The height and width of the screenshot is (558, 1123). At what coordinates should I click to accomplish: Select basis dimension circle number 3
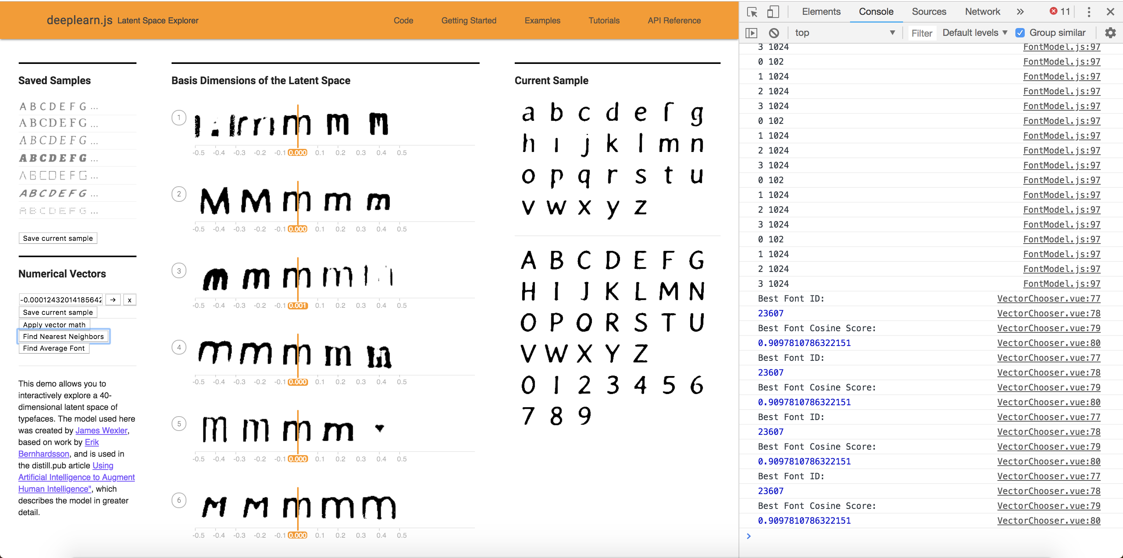click(x=179, y=270)
